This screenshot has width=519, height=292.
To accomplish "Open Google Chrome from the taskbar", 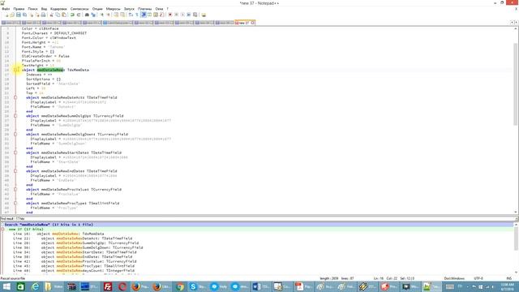I will tap(180, 286).
